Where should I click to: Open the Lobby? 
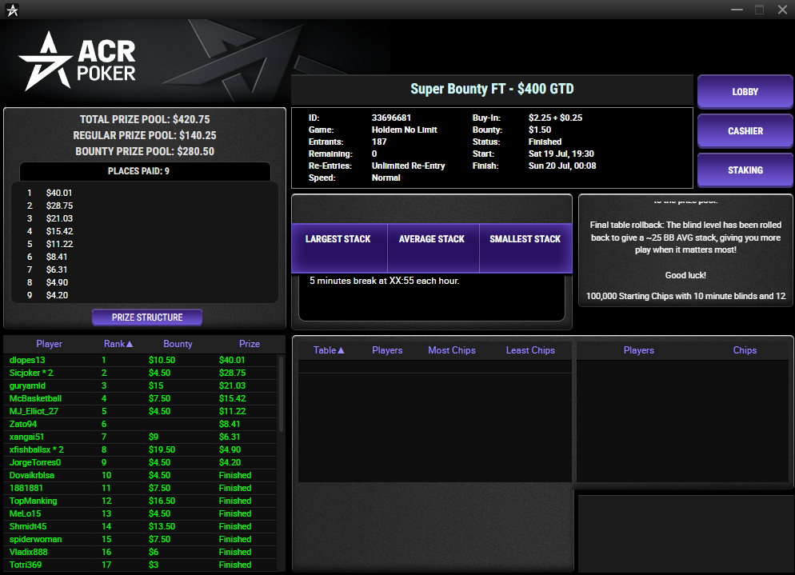[x=745, y=92]
